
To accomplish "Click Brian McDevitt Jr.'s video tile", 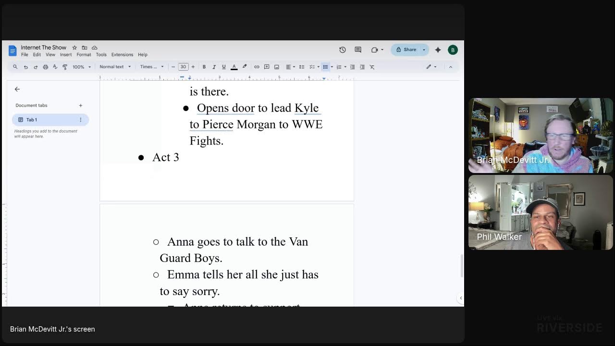I will (x=541, y=136).
